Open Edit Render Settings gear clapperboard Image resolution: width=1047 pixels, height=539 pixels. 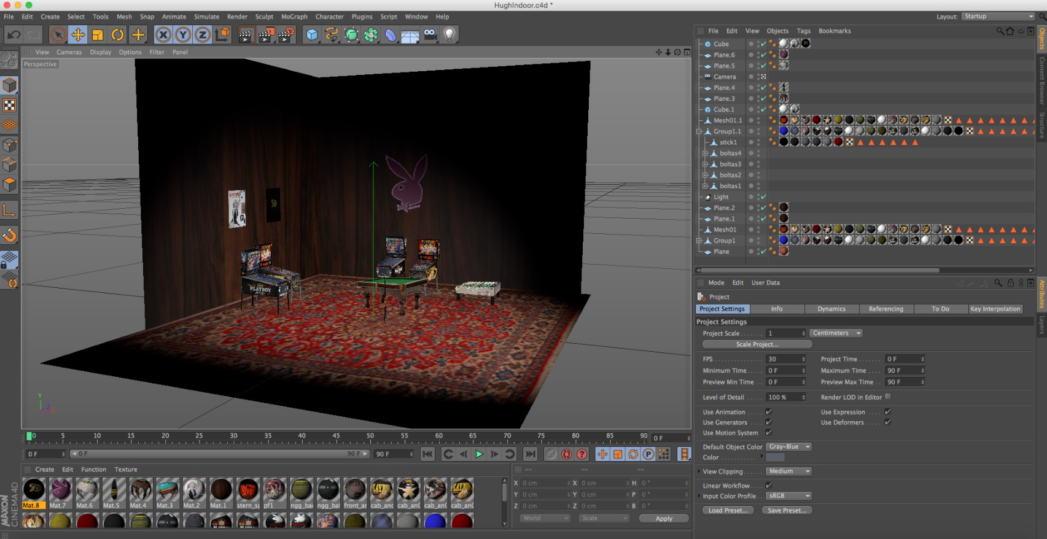coord(286,35)
